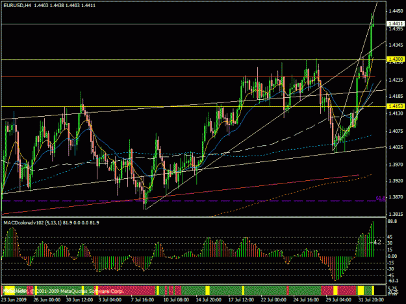Click the 4.2 label in MACD pane

377,242
